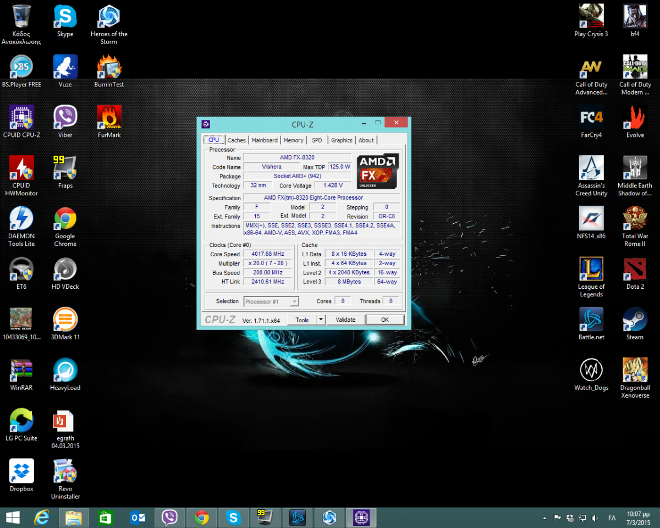The image size is (660, 528).
Task: Select the BurnInTest desktop icon
Action: (x=109, y=71)
